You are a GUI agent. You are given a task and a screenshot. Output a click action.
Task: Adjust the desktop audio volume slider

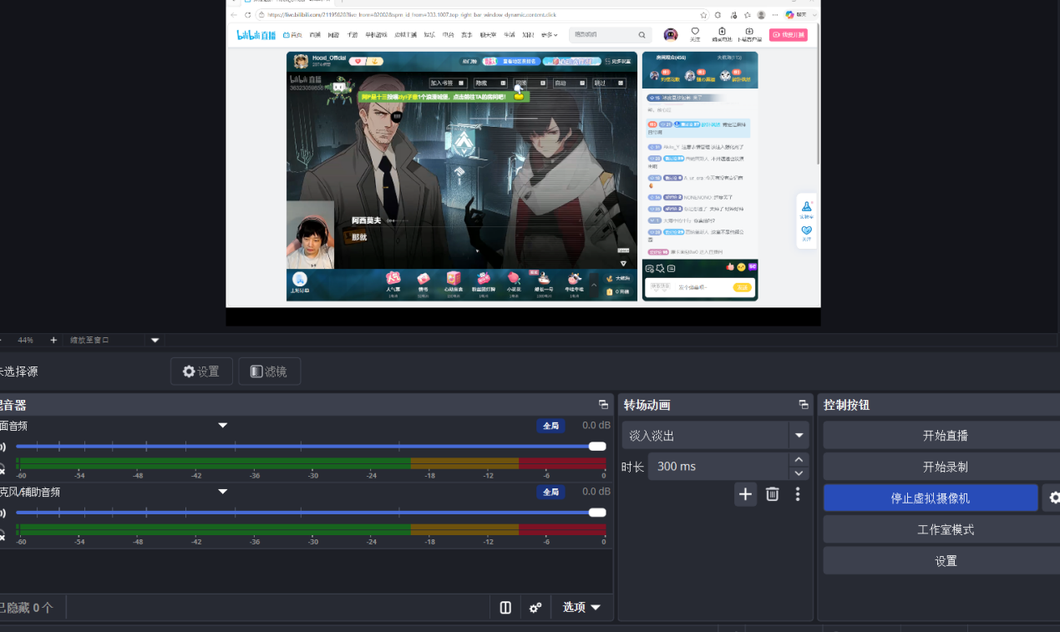[311, 446]
